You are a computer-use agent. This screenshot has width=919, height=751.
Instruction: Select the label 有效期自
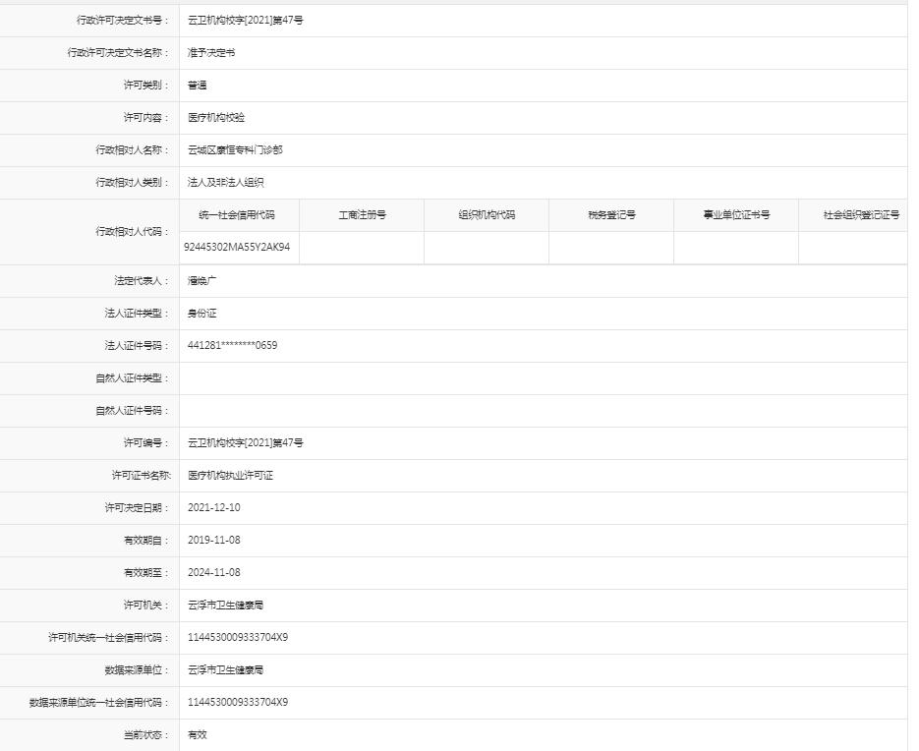pyautogui.click(x=145, y=540)
